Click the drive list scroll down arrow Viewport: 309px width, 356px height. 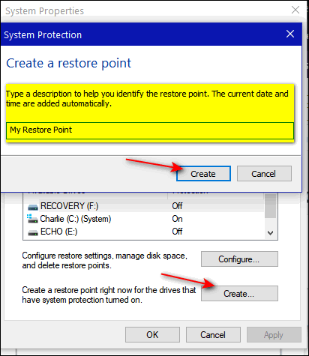click(270, 233)
